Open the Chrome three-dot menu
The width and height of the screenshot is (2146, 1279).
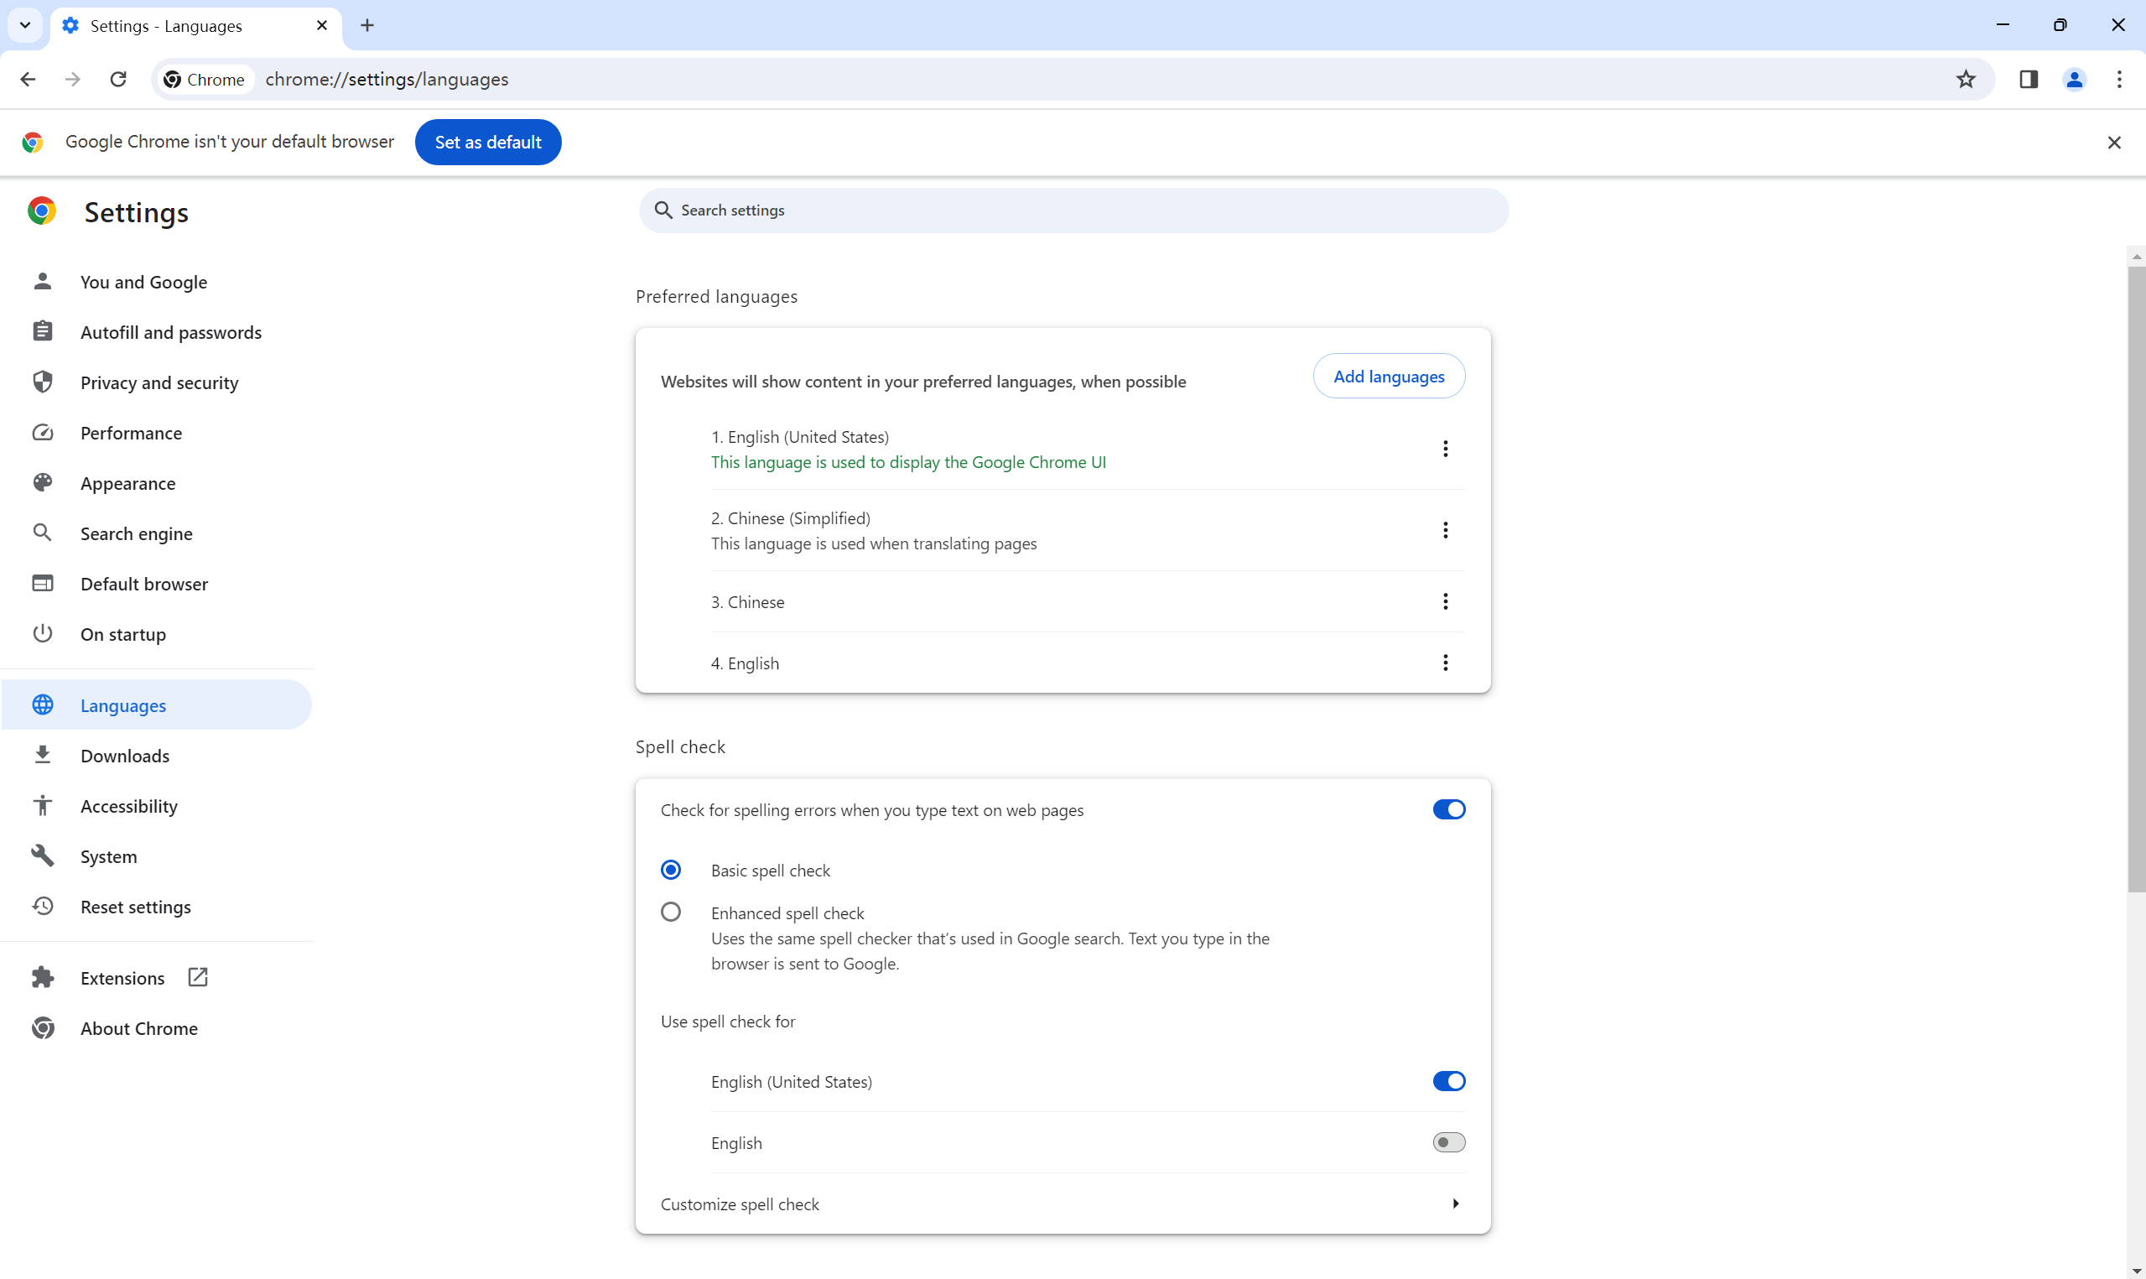[2118, 80]
